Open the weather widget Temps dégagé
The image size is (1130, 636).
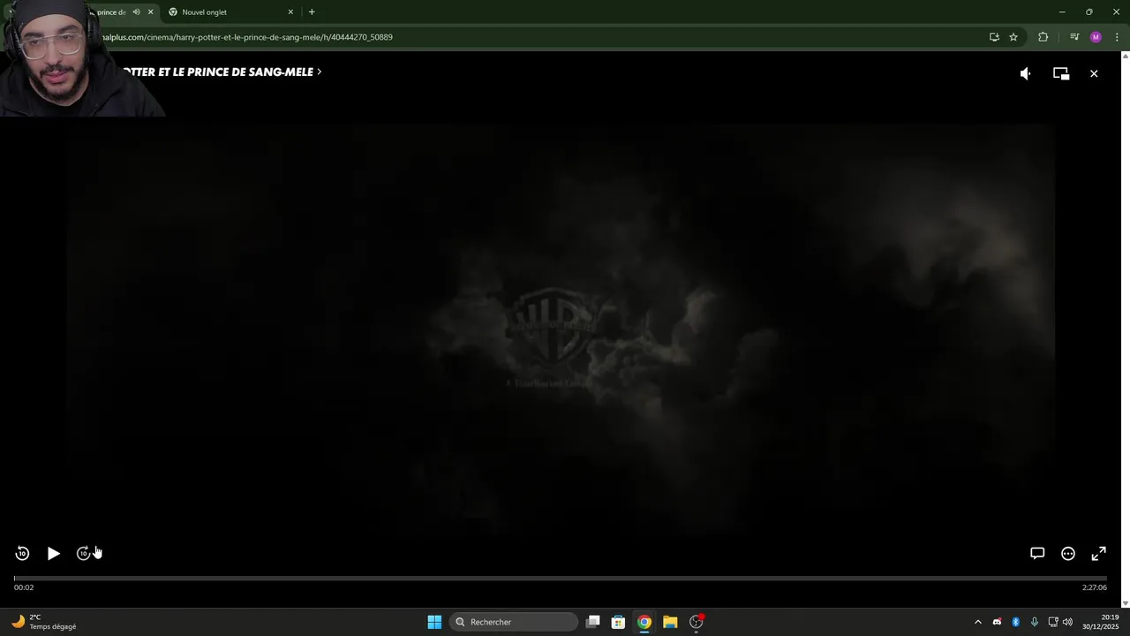(44, 622)
